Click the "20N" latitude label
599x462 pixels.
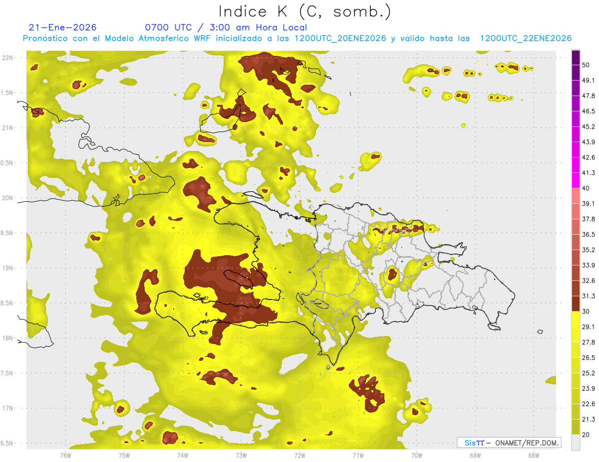[7, 198]
